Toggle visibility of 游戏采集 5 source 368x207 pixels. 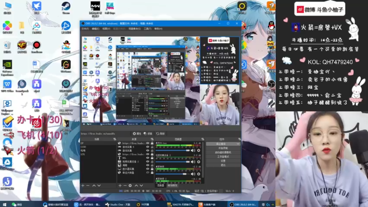[148, 147]
